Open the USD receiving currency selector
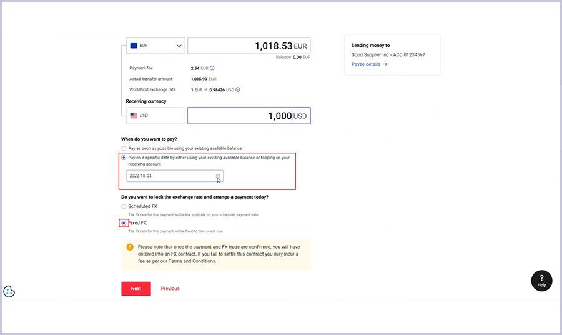Screen dimensions: 562x335 click(x=155, y=116)
